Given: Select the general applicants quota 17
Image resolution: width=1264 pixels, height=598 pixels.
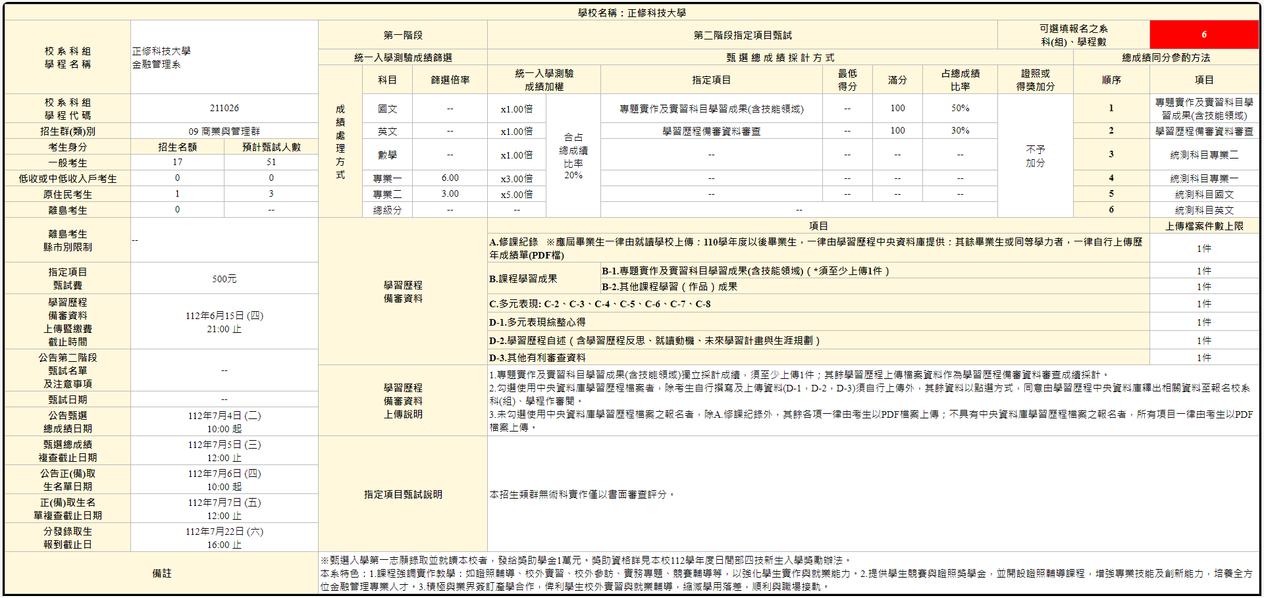Looking at the screenshot, I should pos(177,162).
